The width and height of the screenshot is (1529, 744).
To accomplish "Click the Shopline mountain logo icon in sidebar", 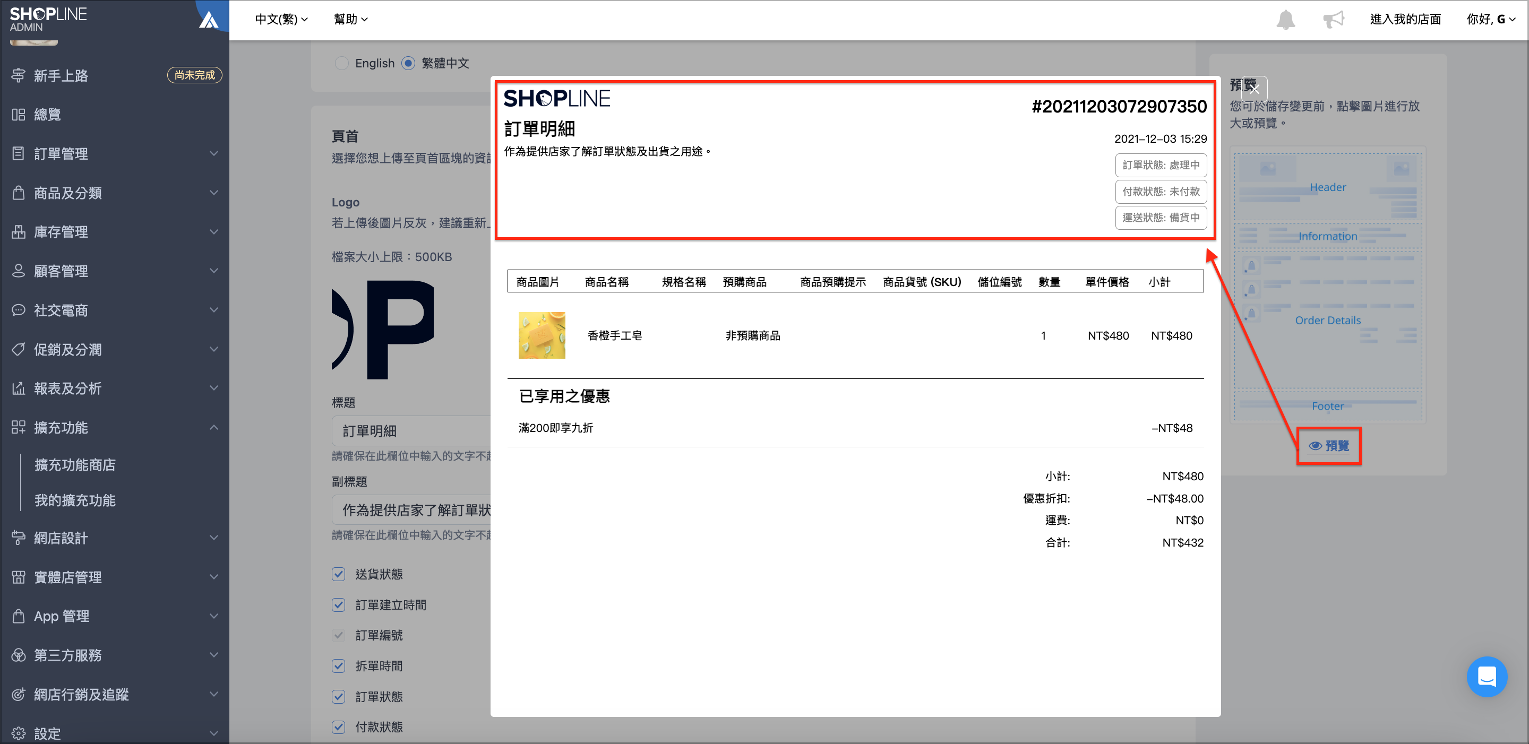I will pyautogui.click(x=208, y=20).
